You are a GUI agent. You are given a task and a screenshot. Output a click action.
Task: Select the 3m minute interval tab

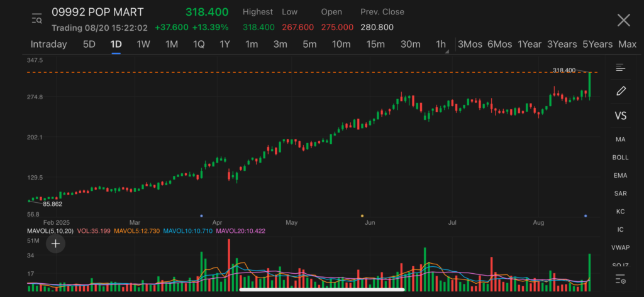(x=280, y=45)
